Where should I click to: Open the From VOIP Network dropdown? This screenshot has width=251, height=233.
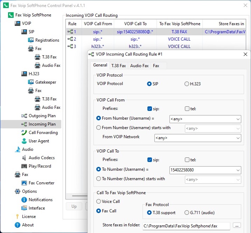(x=198, y=138)
